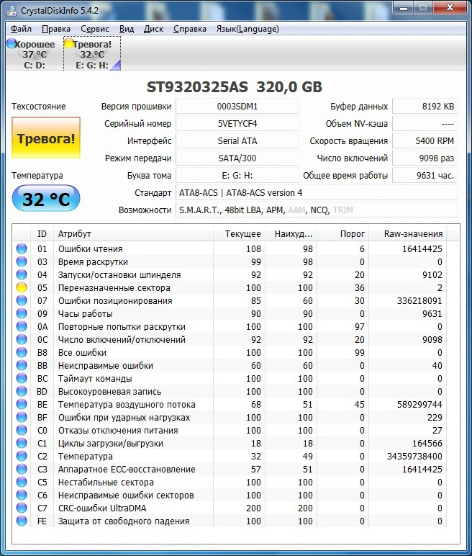Click the yellow status orb of disk E: G: H:
The height and width of the screenshot is (556, 472).
(x=69, y=43)
